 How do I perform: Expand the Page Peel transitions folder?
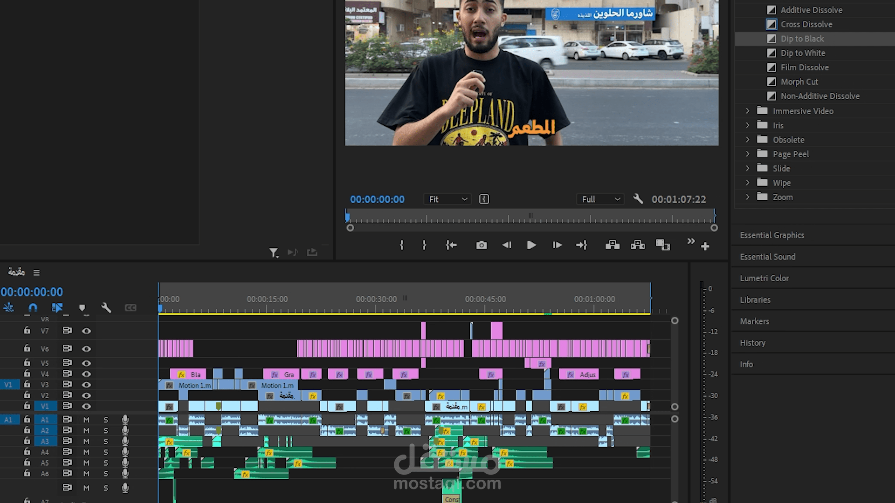[747, 154]
